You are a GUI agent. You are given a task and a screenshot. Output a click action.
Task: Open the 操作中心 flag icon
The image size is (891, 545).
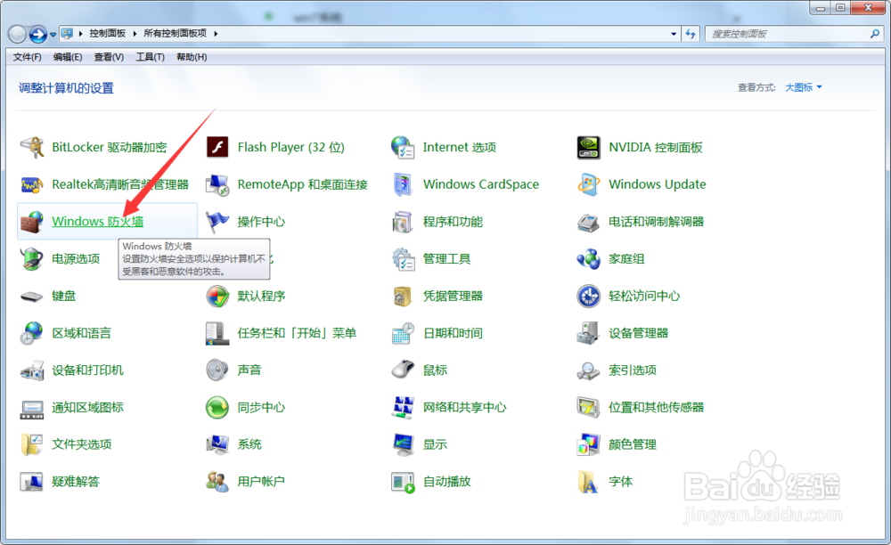tap(217, 222)
